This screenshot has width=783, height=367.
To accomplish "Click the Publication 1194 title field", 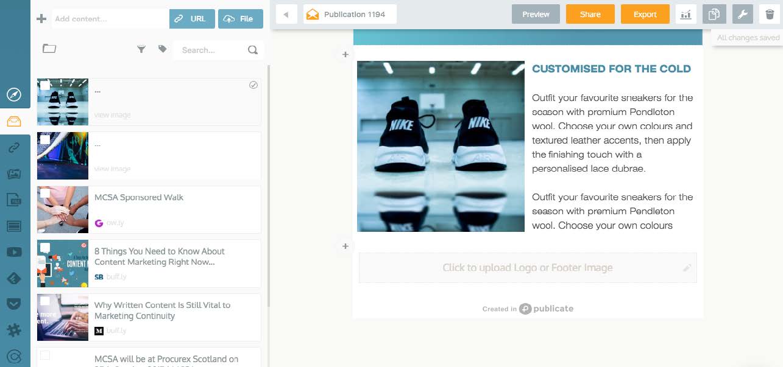I will click(350, 15).
